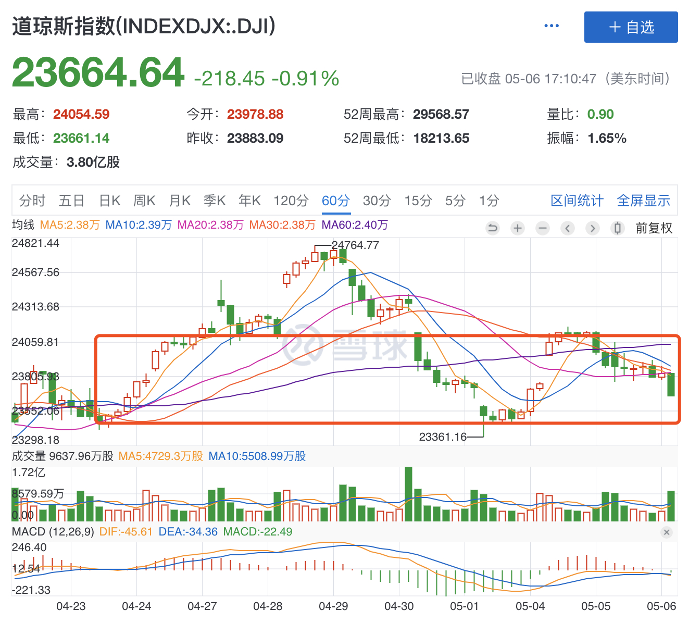Click the 04-23 date on the time axis

(71, 606)
